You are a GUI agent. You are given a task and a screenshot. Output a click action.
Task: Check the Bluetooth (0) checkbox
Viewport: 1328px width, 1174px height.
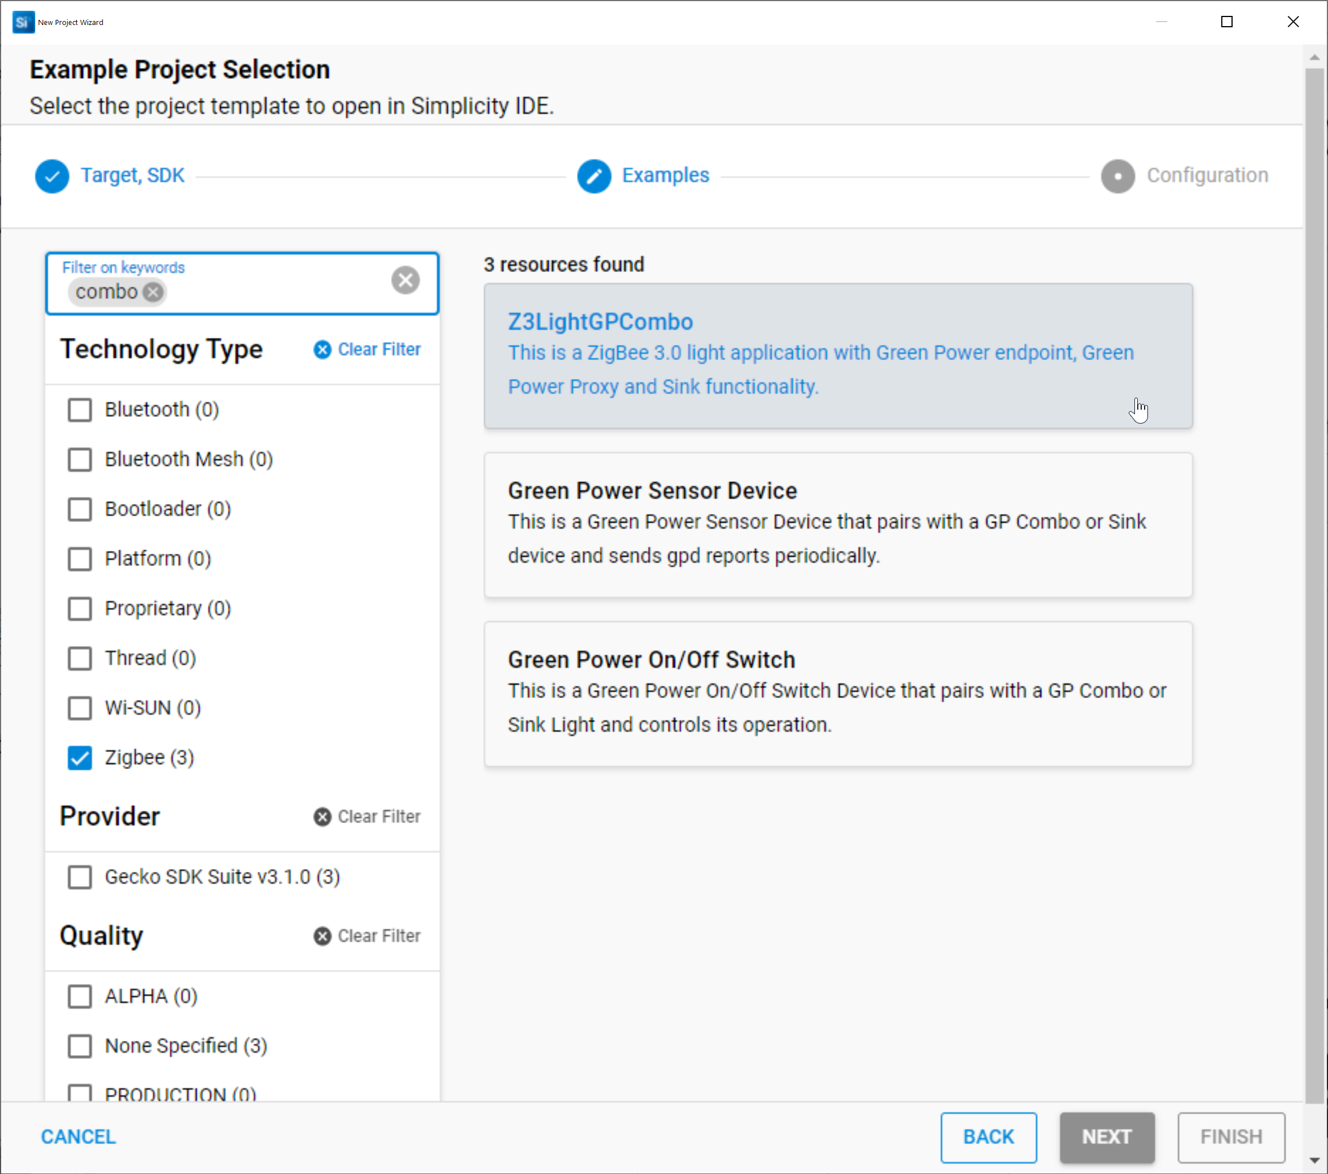[x=80, y=410]
